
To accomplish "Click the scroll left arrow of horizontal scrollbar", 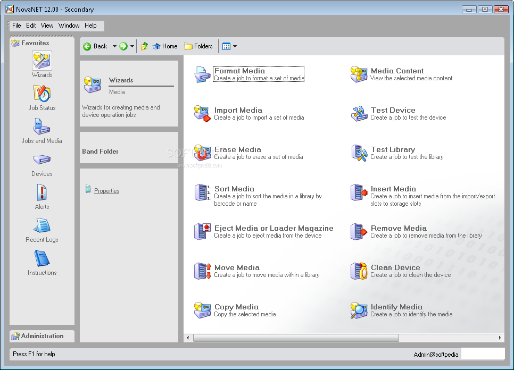I will point(188,338).
